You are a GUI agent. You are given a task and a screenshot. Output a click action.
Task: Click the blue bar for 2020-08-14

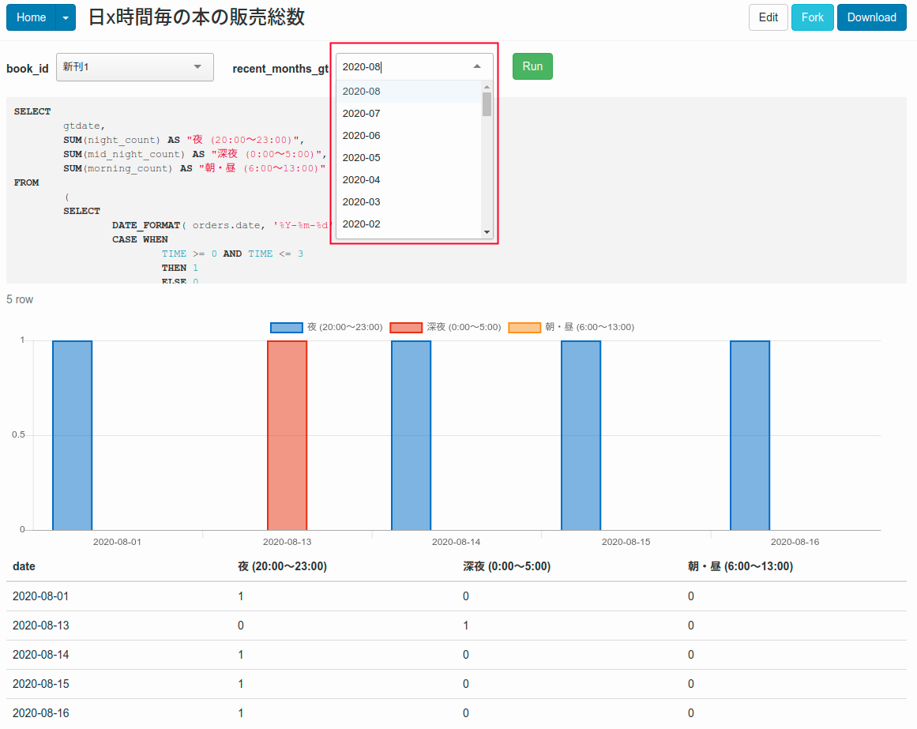pos(412,435)
